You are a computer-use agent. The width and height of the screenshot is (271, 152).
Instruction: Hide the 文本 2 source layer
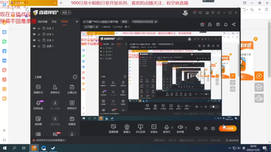[34, 34]
